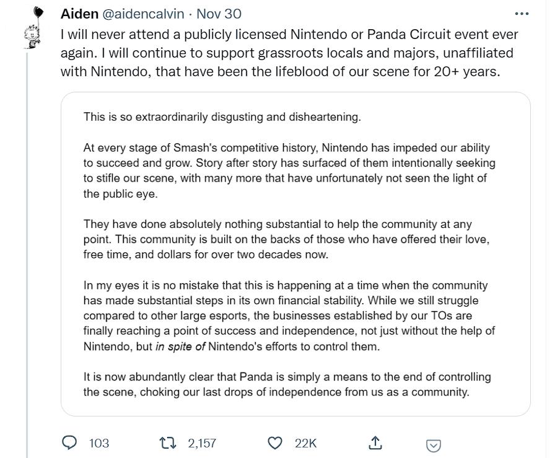Expand the tweet text about Panda Circuit
560x458 pixels.
(289, 53)
